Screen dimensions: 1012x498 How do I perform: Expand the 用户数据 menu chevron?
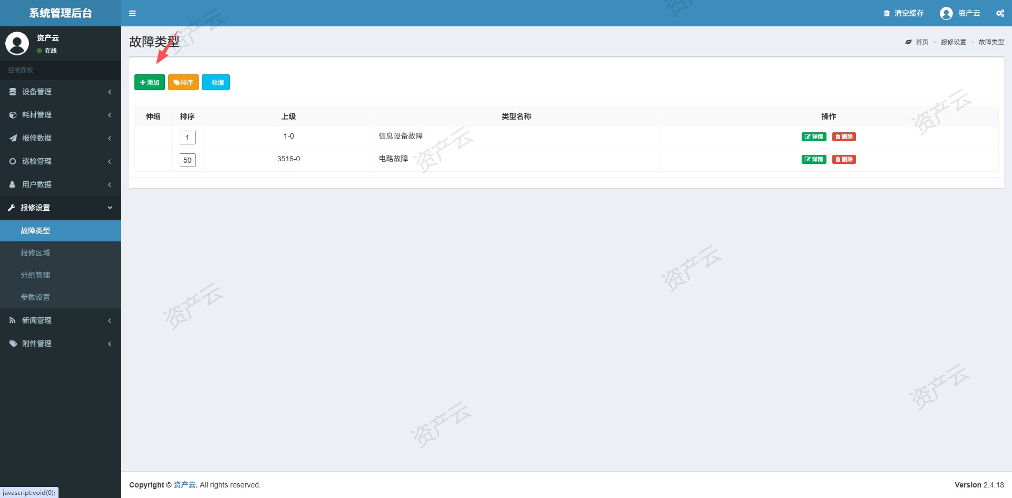coord(110,184)
